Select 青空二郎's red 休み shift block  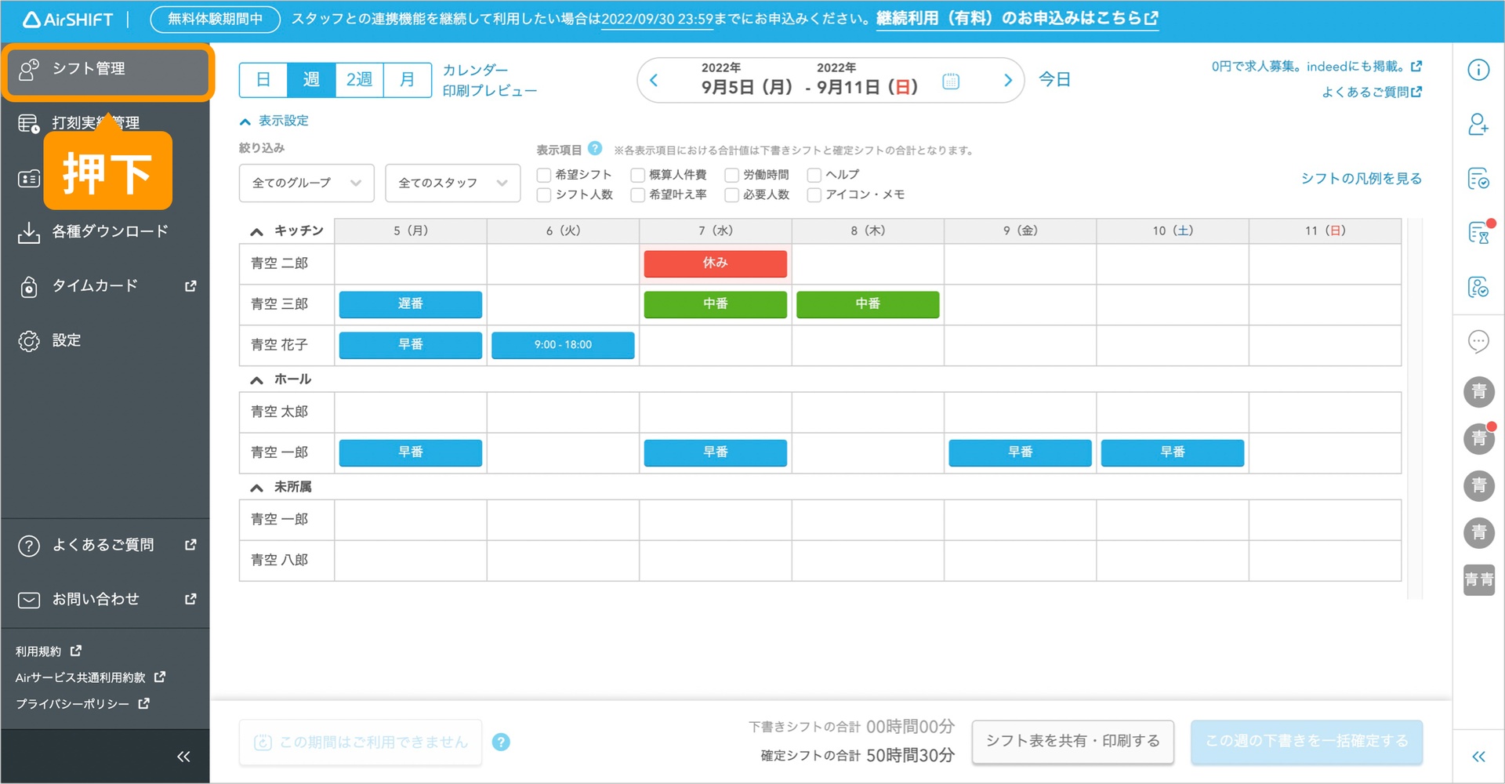714,263
